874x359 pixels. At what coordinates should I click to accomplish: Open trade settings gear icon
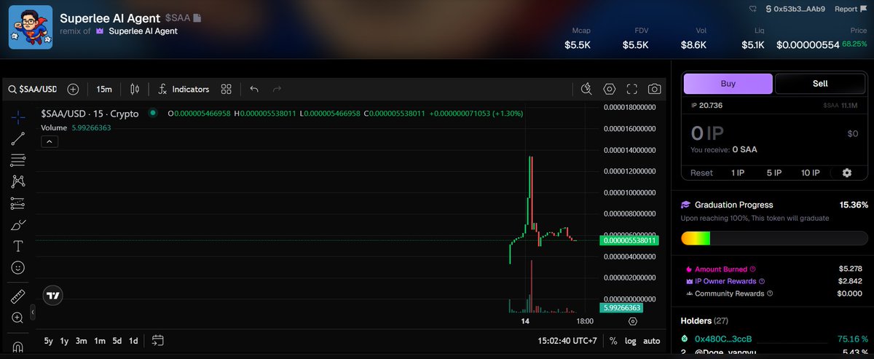click(846, 173)
